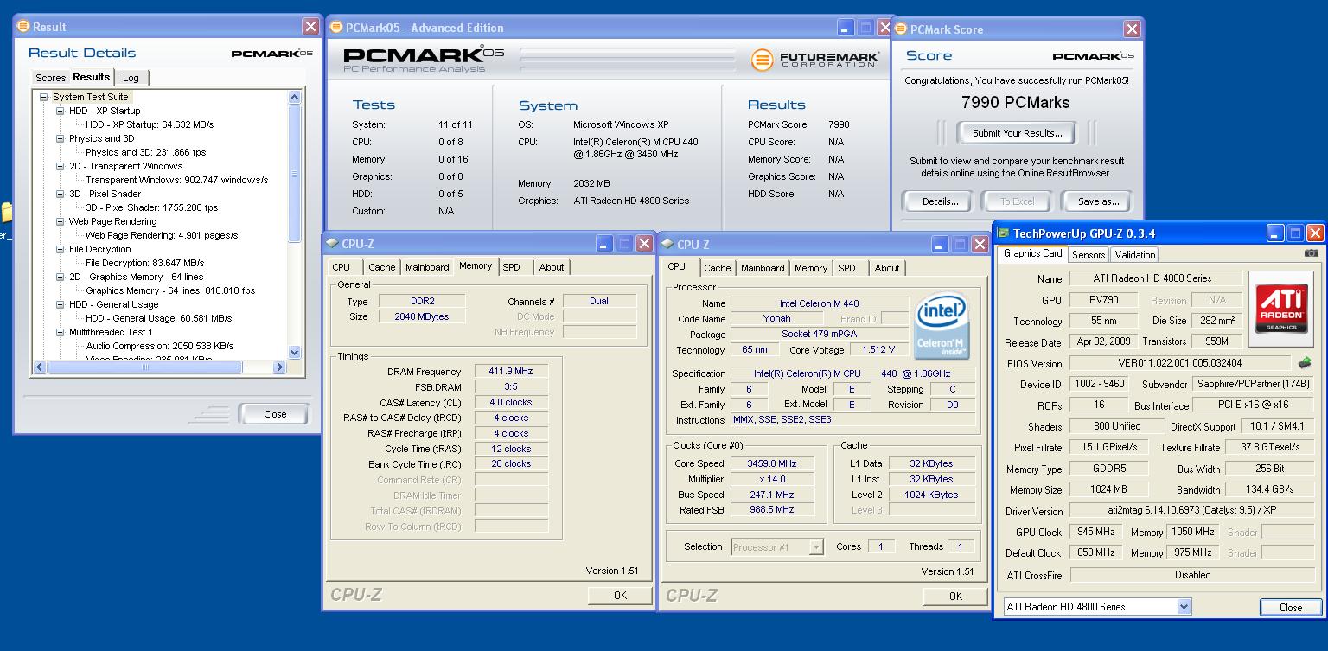
Task: Click the Result window title bar icon
Action: tap(23, 27)
